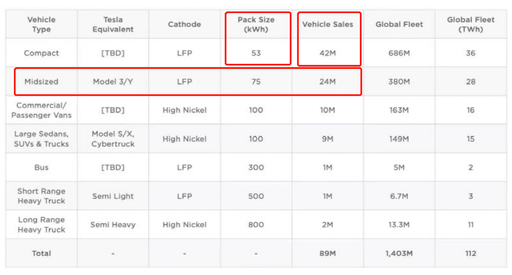Click the 800 kWh pack size cell

point(256,224)
